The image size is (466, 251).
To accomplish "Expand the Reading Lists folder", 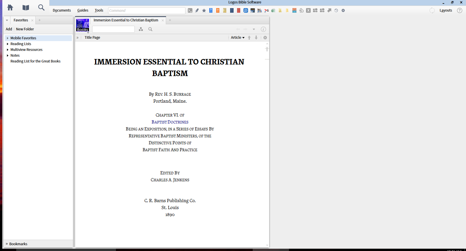I will tap(8, 44).
